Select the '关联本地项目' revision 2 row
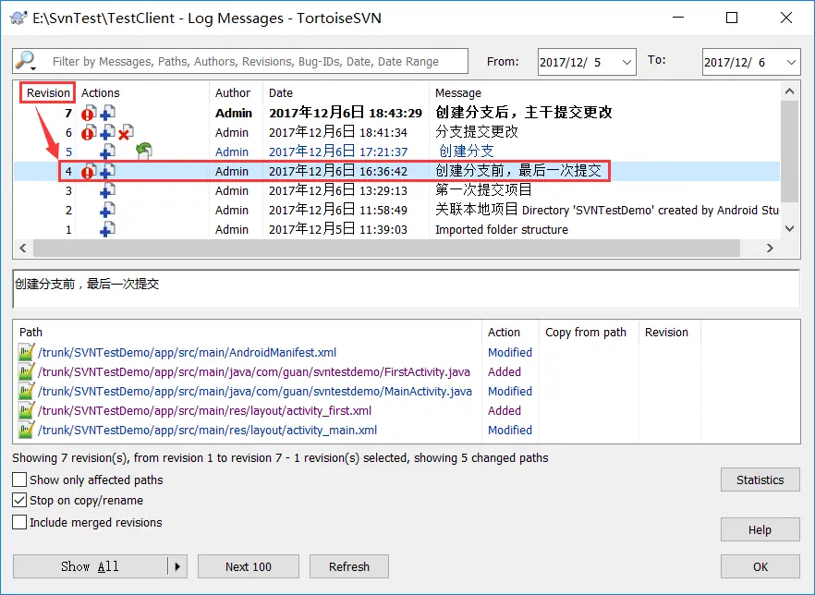 [x=396, y=210]
